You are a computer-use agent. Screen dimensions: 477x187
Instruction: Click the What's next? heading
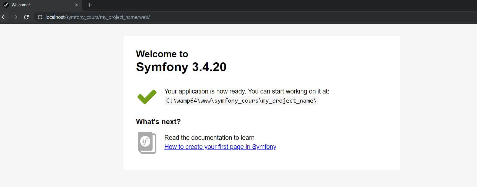pos(158,122)
